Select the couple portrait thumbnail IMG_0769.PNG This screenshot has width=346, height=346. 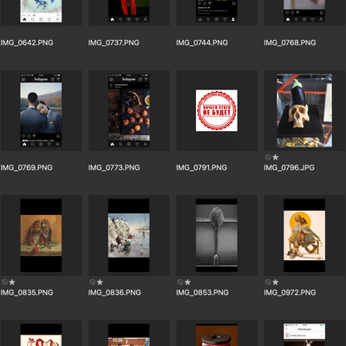point(41,110)
